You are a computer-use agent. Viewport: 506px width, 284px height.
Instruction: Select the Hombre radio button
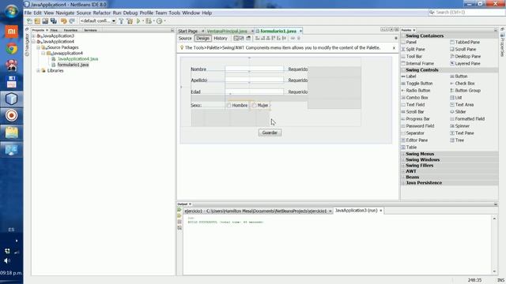click(237, 105)
